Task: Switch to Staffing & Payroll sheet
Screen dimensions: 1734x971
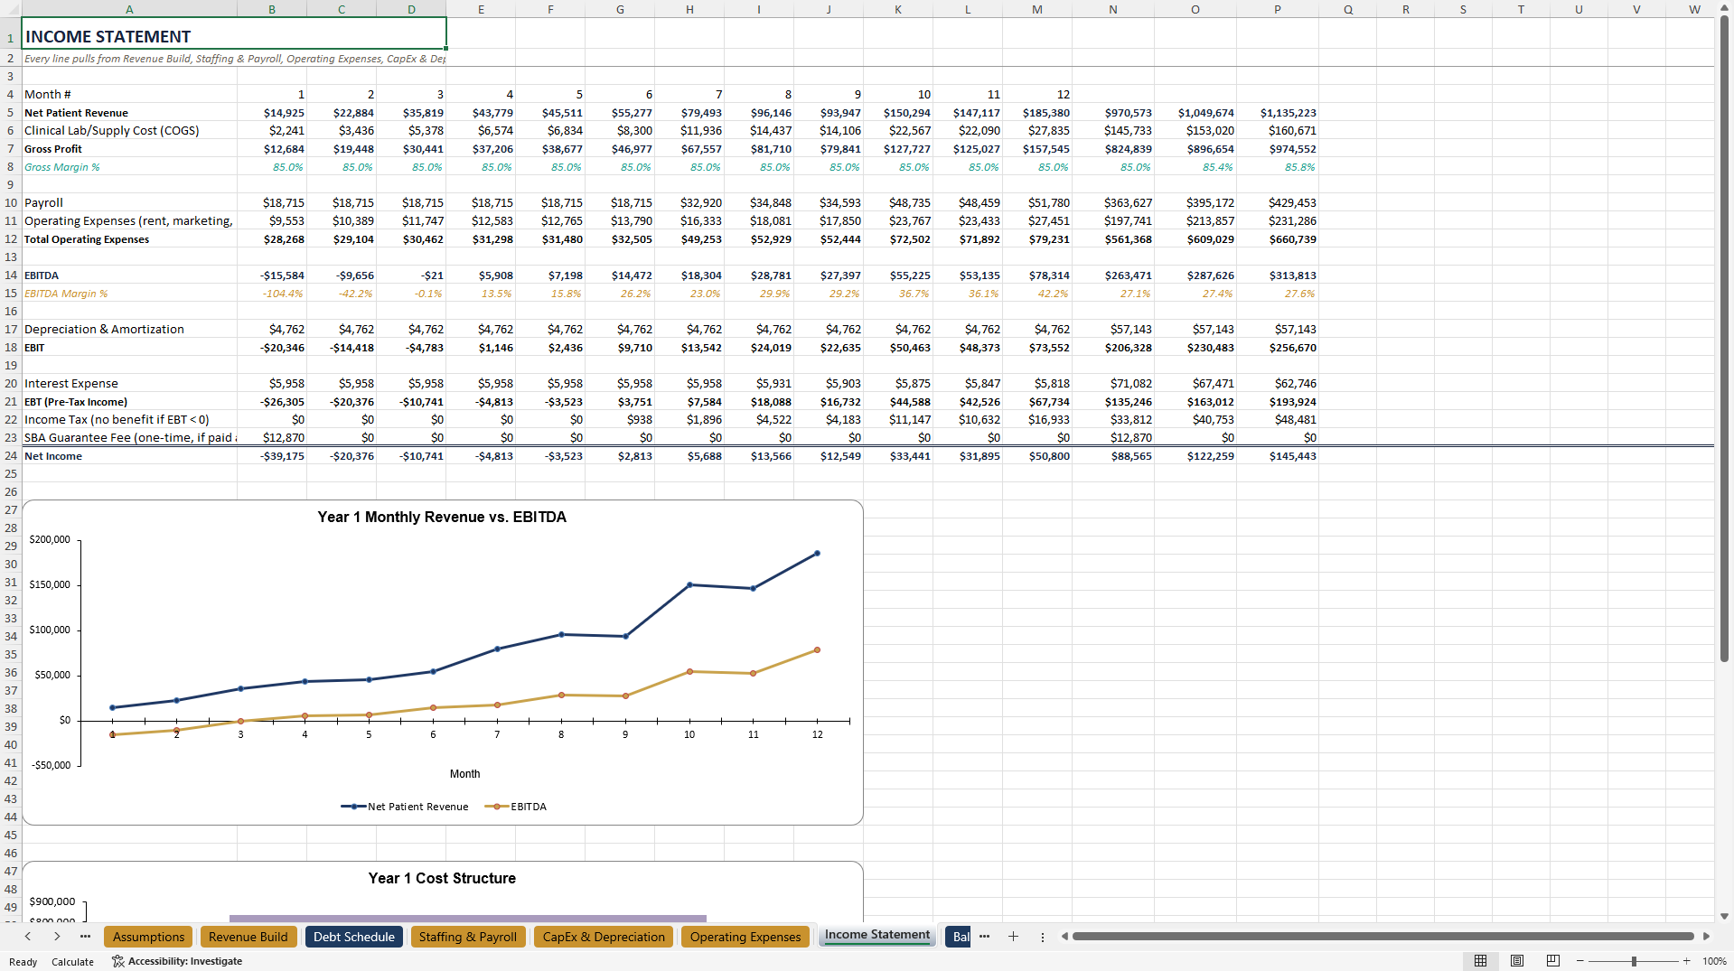Action: (x=468, y=937)
